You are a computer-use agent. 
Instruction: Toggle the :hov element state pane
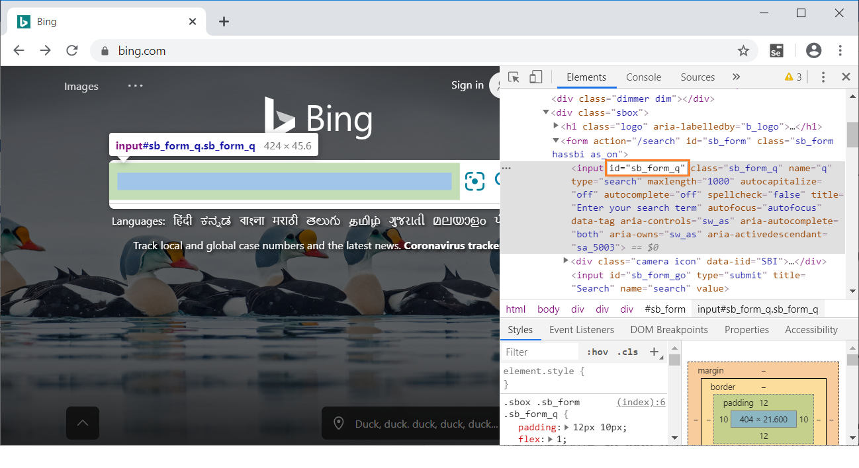[x=597, y=352]
